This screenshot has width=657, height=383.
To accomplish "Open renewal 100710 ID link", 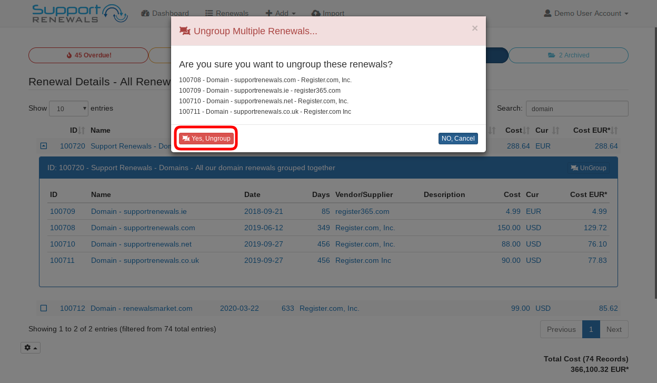I will pos(63,244).
